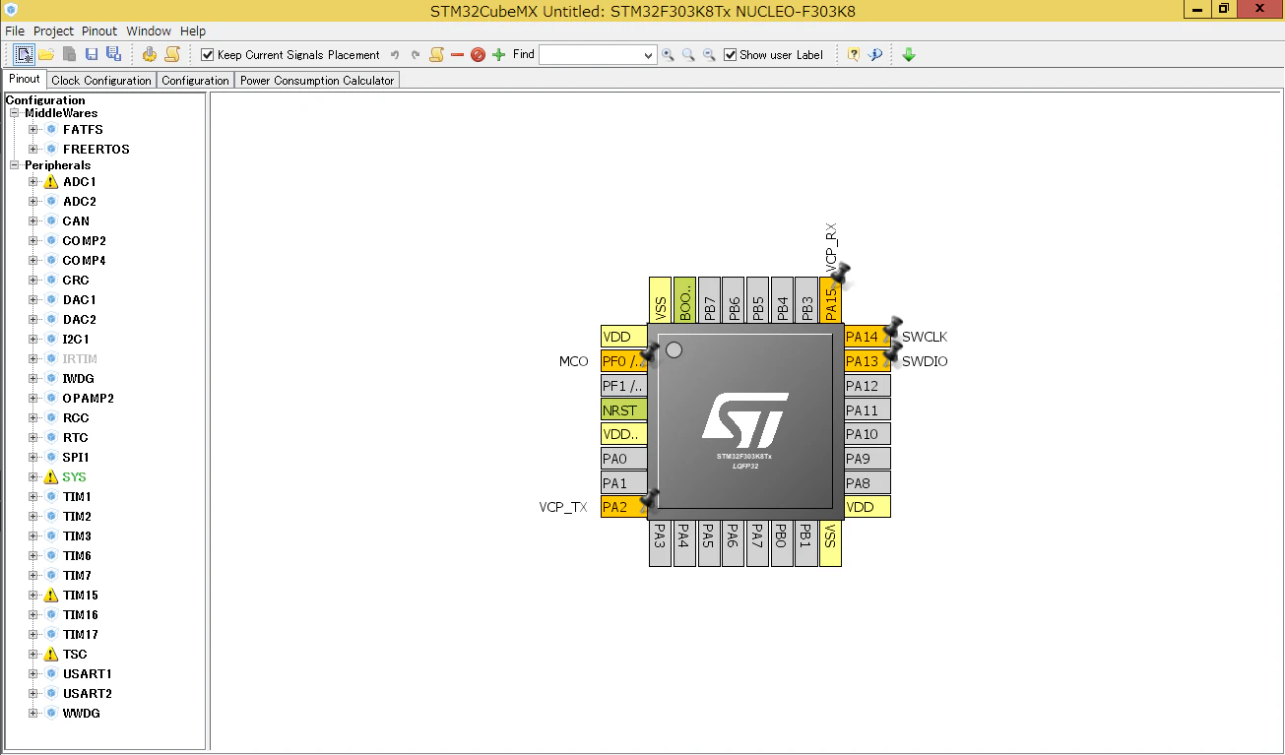Switch to the Clock Configuration tab

tap(101, 81)
